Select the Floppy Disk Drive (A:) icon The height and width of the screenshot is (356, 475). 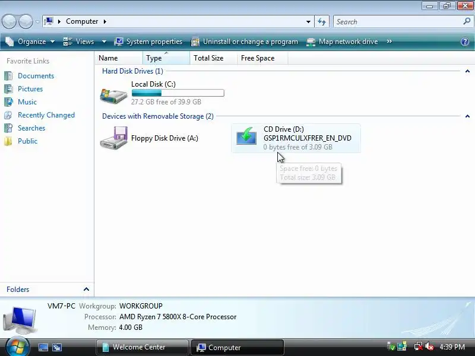[114, 138]
